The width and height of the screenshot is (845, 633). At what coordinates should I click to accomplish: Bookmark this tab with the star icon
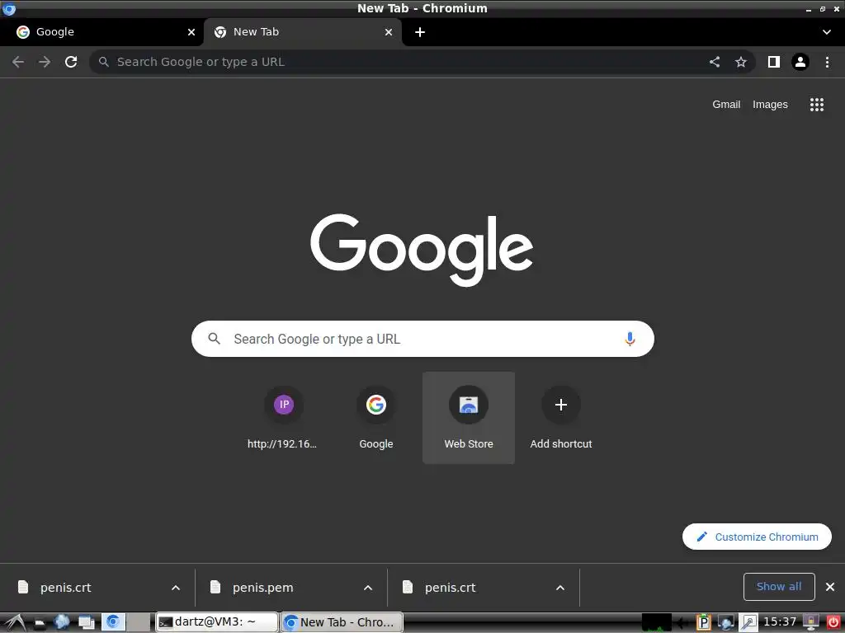[741, 62]
